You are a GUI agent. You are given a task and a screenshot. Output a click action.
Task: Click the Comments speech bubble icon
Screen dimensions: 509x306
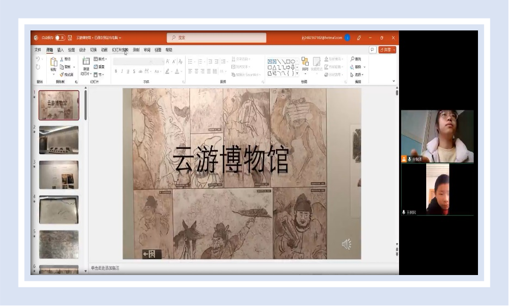pyautogui.click(x=372, y=49)
